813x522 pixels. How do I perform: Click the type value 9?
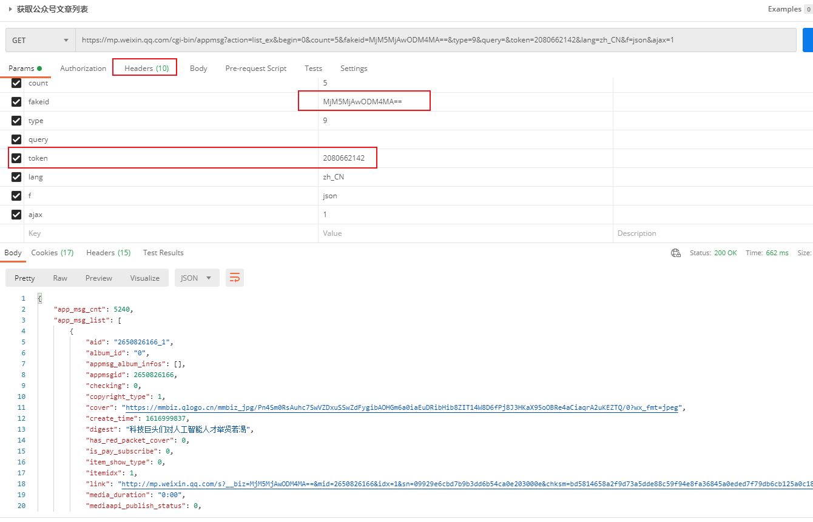tap(325, 121)
